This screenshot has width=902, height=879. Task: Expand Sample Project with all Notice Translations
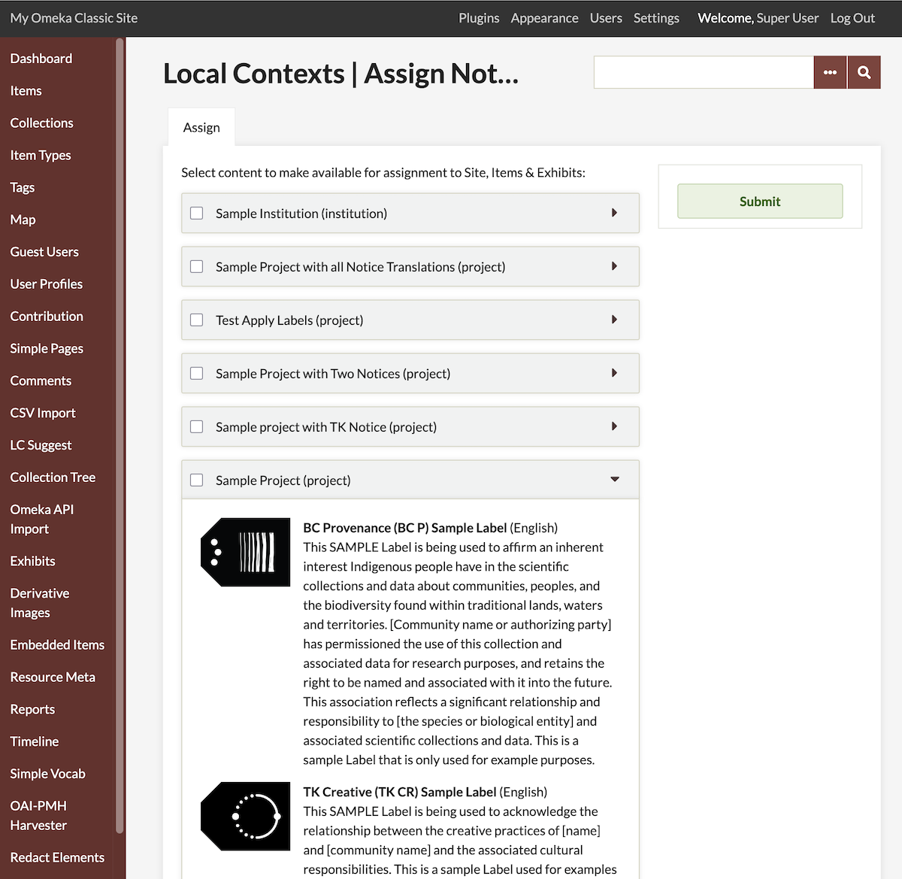[614, 267]
